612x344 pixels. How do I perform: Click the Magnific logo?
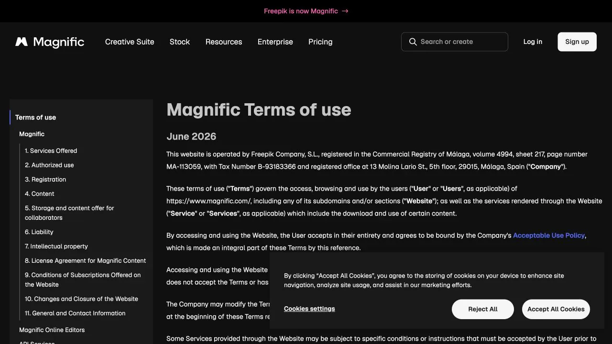coord(50,42)
